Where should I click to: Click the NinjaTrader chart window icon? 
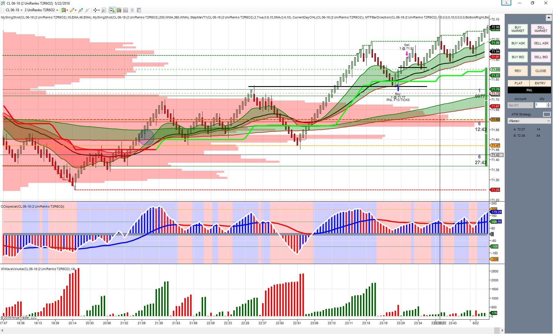[x=3, y=3]
